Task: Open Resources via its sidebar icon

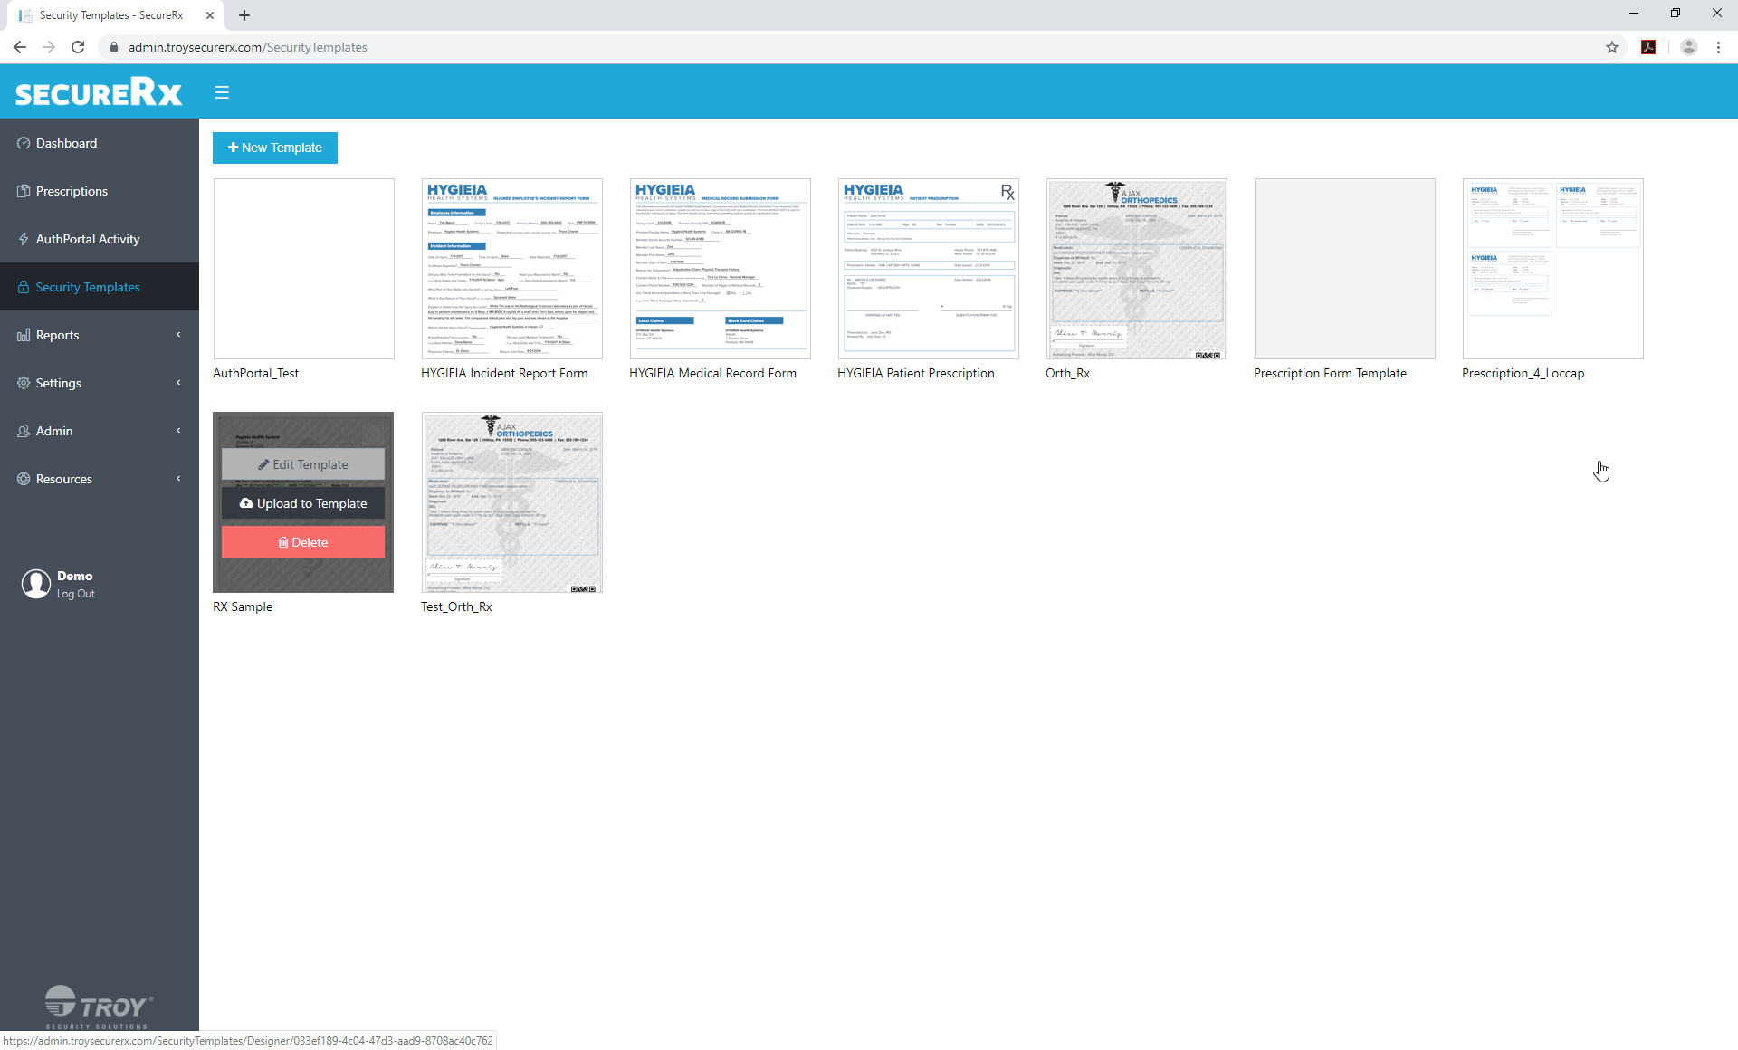Action: pos(24,479)
